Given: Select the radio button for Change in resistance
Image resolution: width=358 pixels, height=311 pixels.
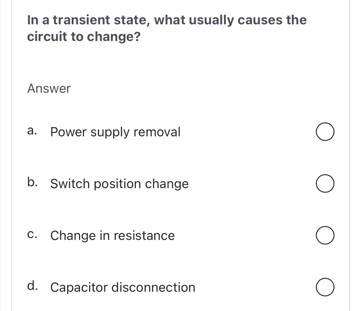Looking at the screenshot, I should 325,235.
